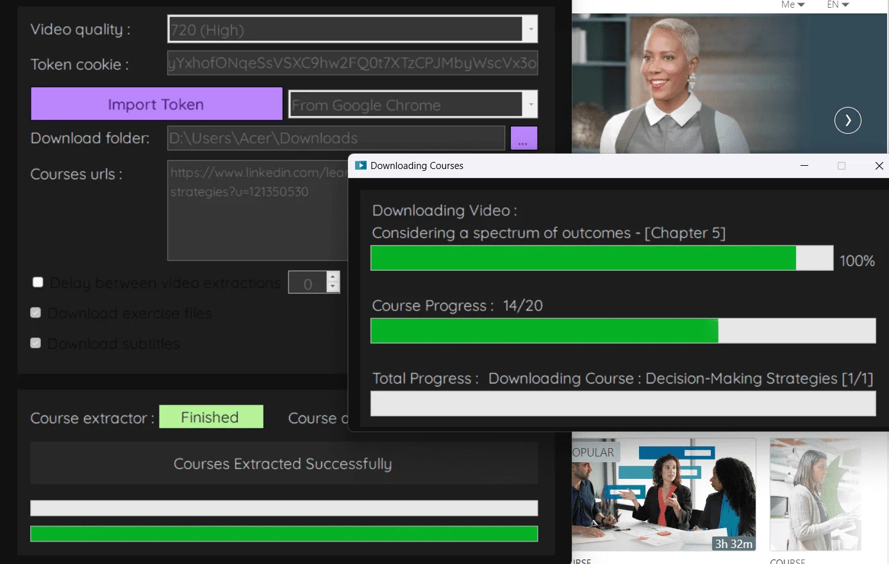Click the Course extractor label
The width and height of the screenshot is (889, 564).
pyautogui.click(x=92, y=418)
